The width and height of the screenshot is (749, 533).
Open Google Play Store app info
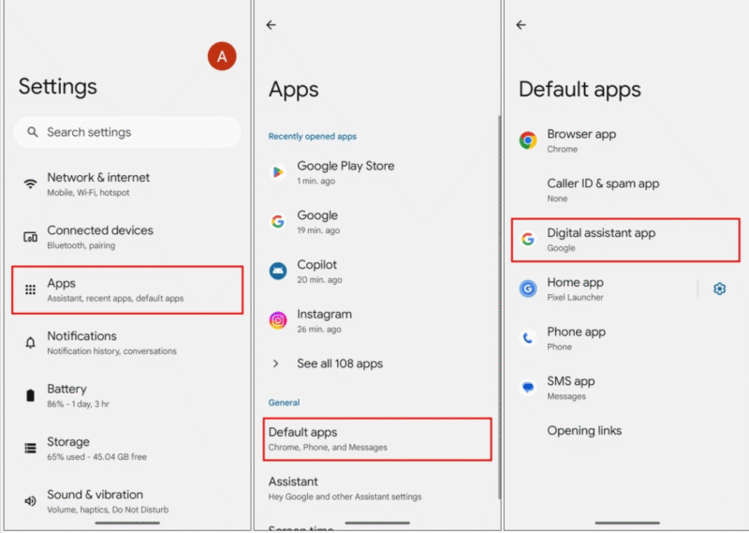[377, 172]
